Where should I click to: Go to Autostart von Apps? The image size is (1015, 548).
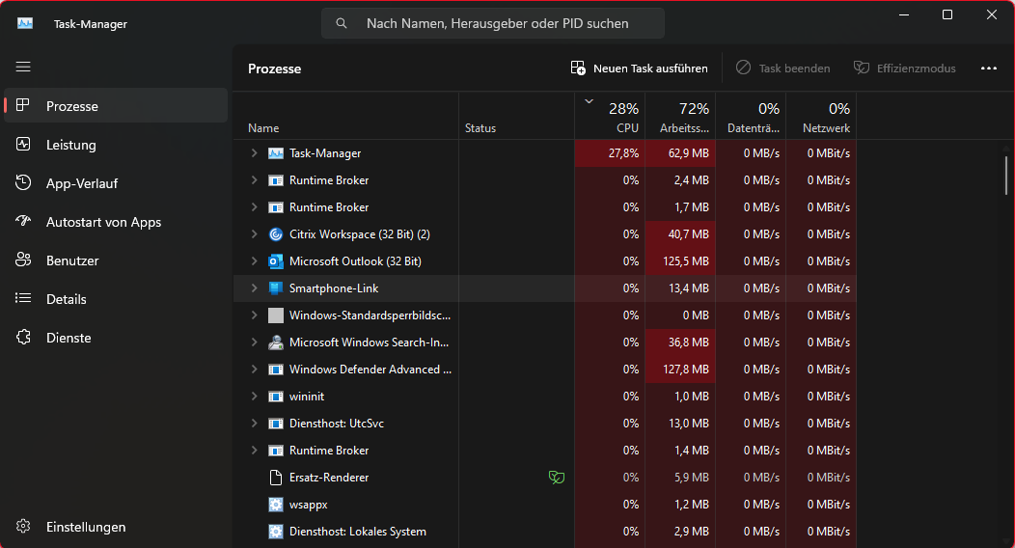click(x=103, y=222)
